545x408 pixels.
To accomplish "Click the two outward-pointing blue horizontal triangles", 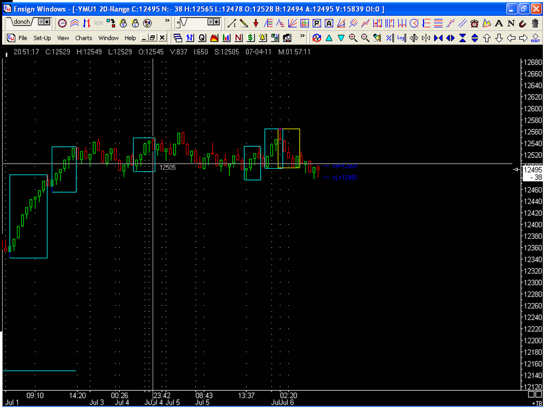I will 451,38.
